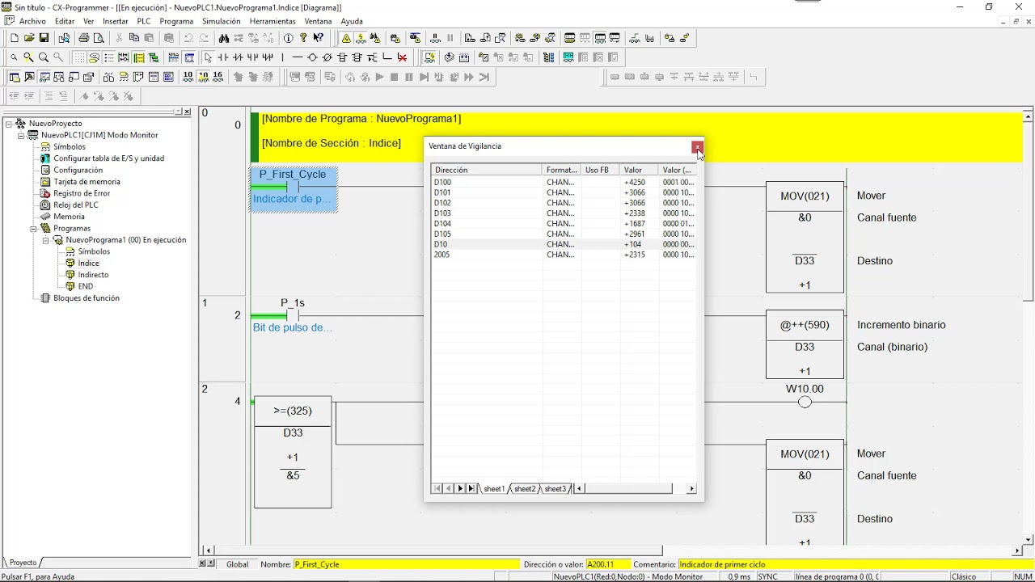Open the Herramientas menu

tap(272, 21)
